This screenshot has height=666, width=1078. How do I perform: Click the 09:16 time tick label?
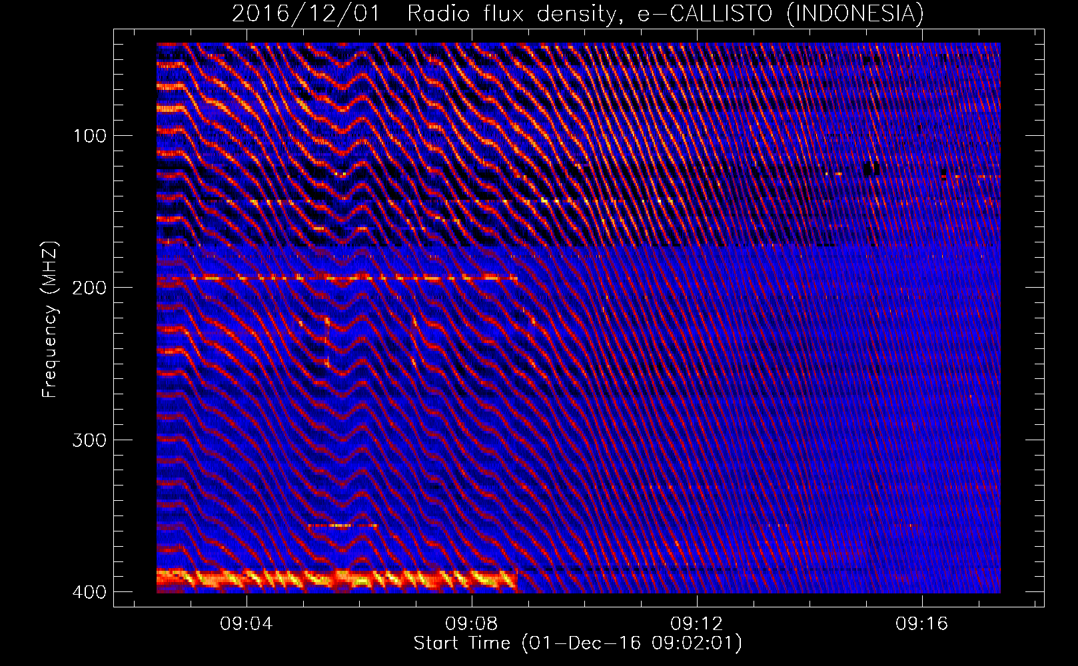[x=922, y=624]
